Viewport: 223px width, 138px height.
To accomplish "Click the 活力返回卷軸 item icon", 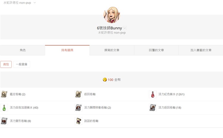I will pos(153,108).
